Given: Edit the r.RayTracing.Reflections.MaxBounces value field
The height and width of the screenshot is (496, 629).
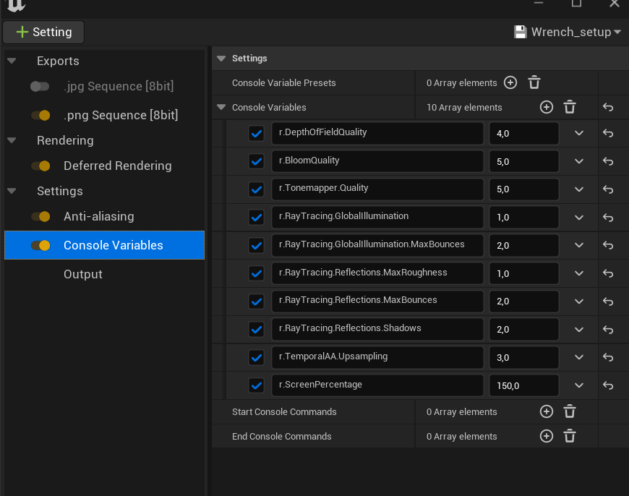Looking at the screenshot, I should pos(523,302).
